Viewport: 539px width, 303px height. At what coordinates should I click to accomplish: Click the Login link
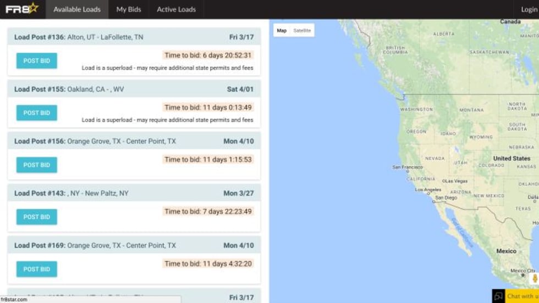529,9
